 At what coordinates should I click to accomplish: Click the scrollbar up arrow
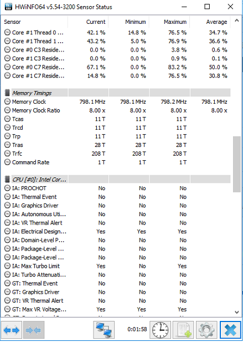coord(237,21)
